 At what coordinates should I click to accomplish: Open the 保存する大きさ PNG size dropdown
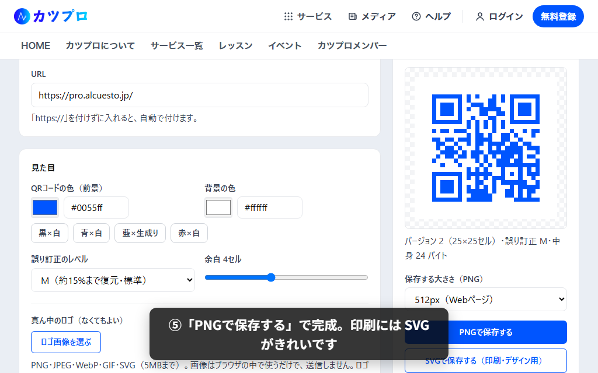[485, 300]
